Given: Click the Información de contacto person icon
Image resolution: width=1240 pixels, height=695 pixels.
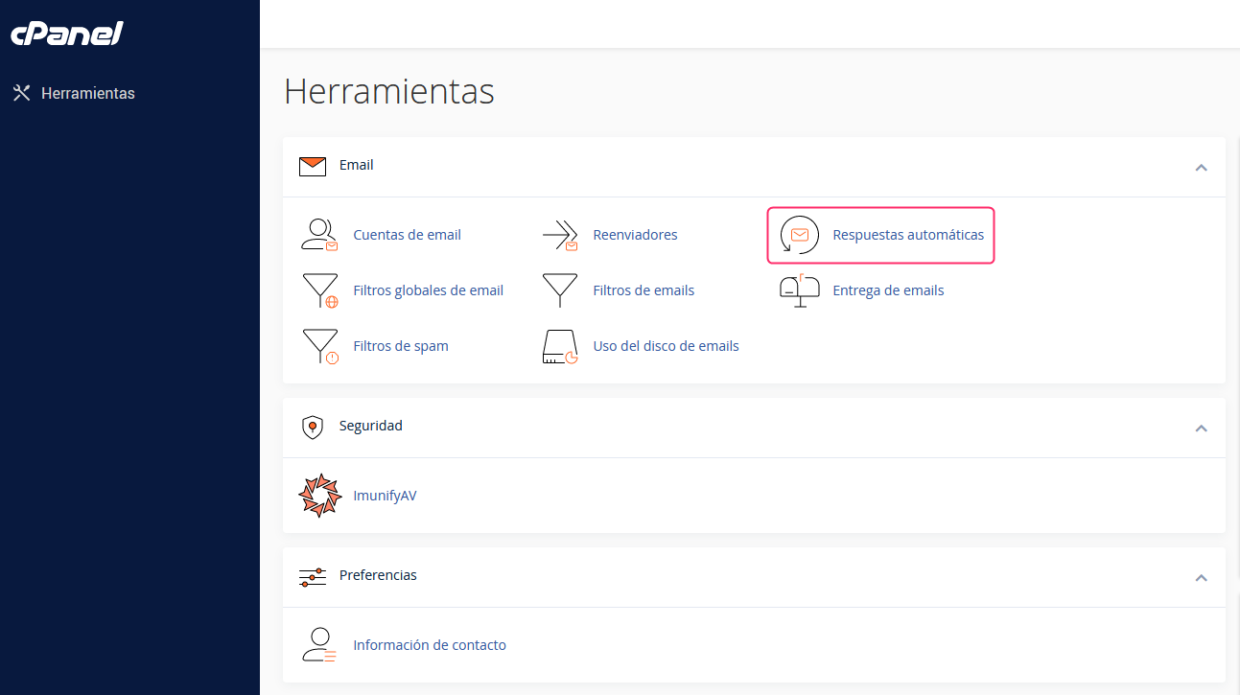Looking at the screenshot, I should (x=319, y=645).
